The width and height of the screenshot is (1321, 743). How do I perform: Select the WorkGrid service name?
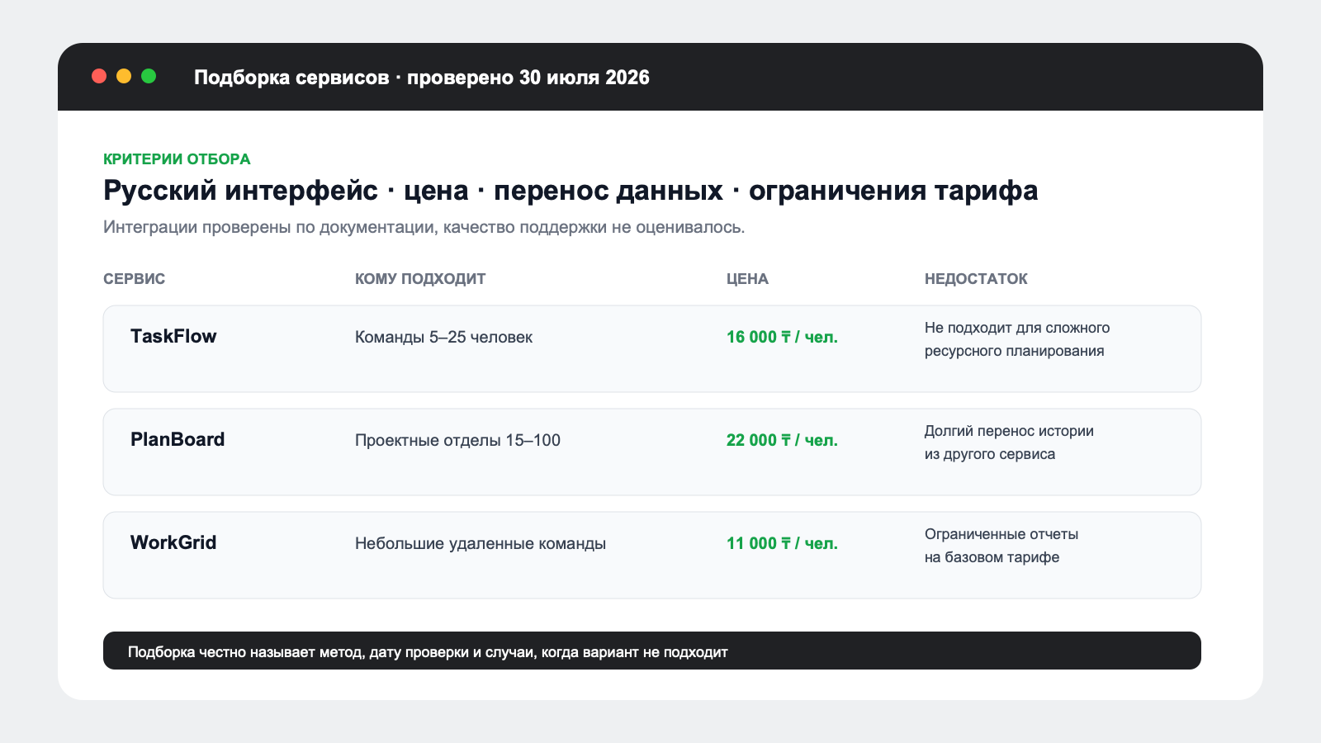pos(173,542)
